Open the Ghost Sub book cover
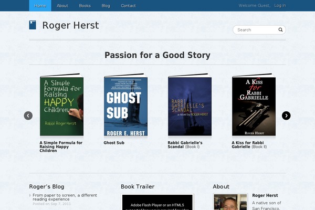The image size is (315, 210). point(126,104)
